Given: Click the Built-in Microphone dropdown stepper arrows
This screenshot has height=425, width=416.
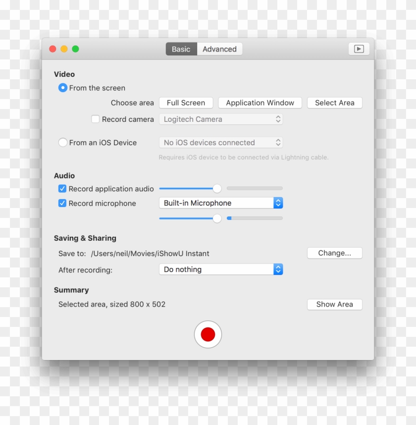Looking at the screenshot, I should (277, 203).
